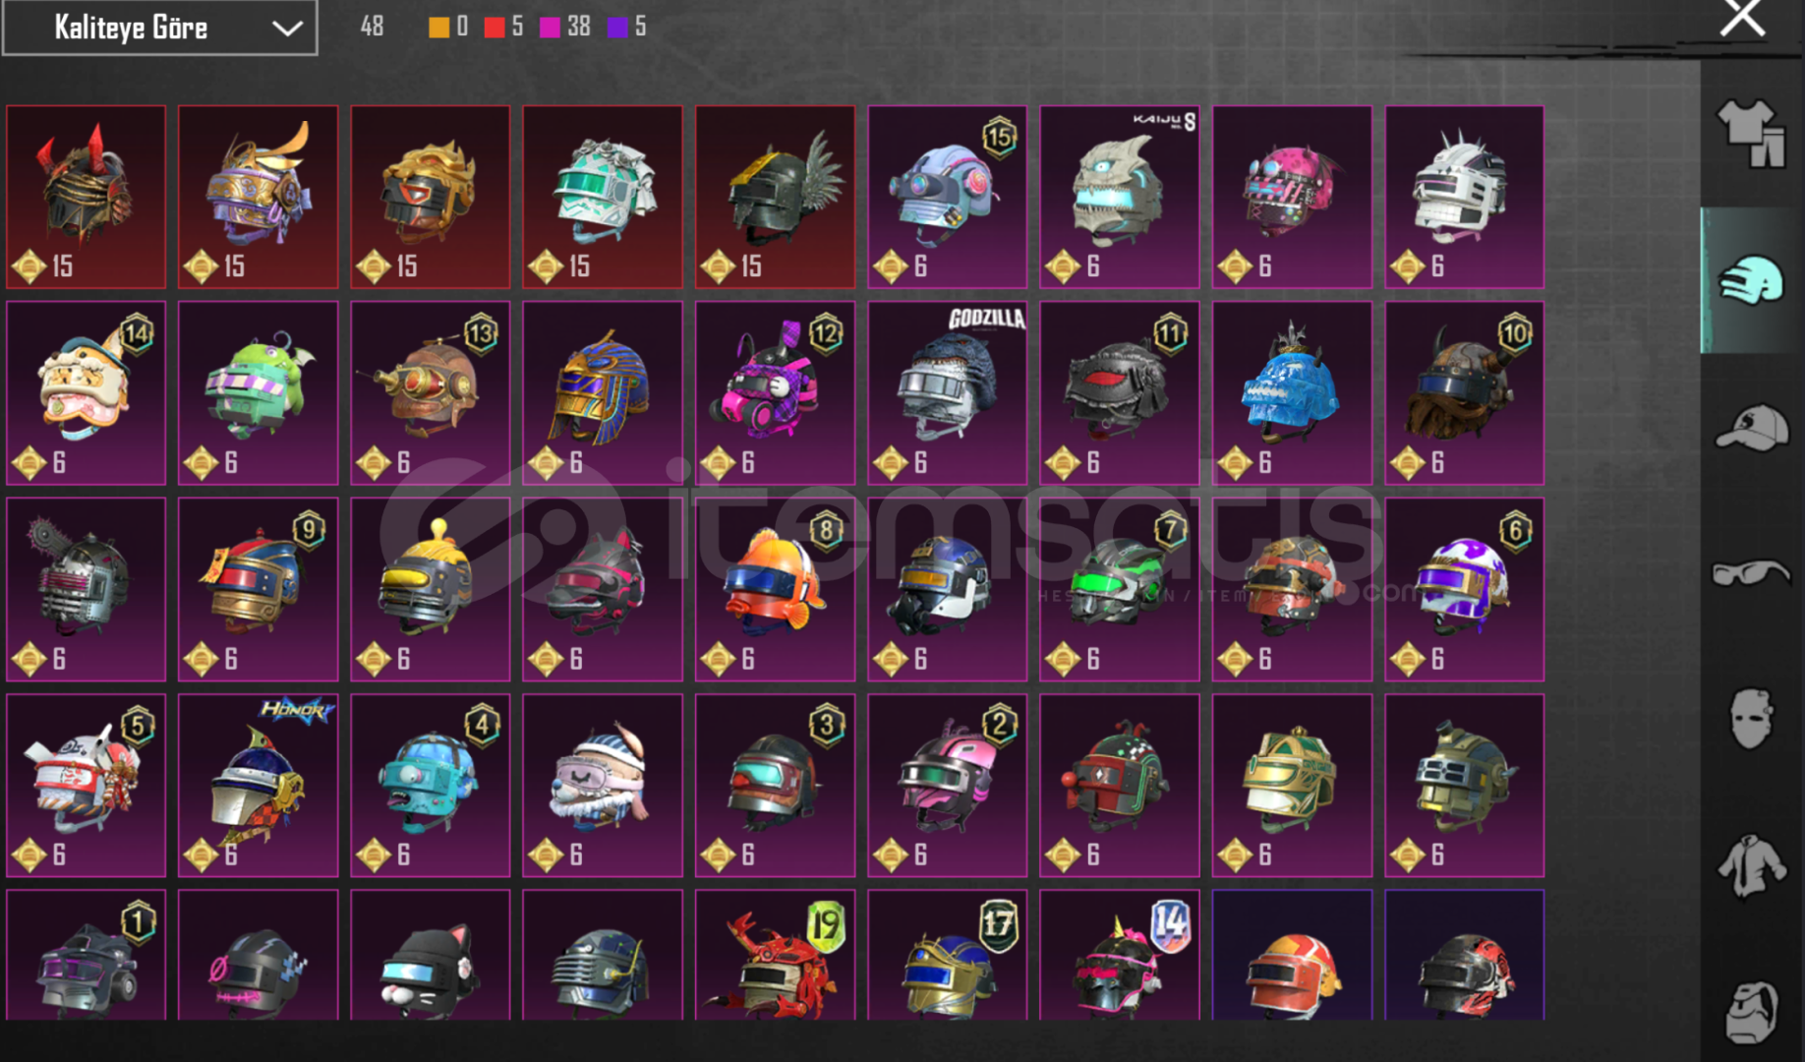Open the Kaliteye Göre sorting dropdown
This screenshot has height=1062, width=1805.
(159, 28)
